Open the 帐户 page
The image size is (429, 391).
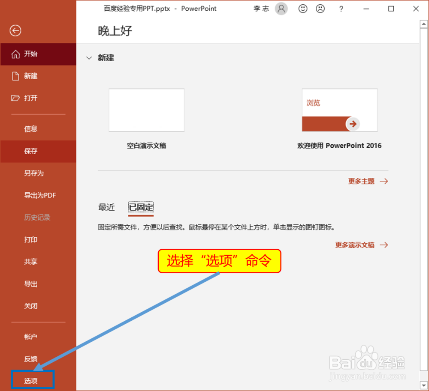point(38,337)
